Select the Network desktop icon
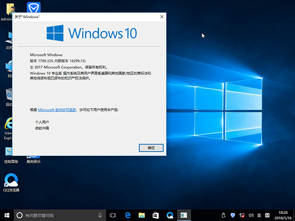Screen dimensions: 295x221 tap(9, 69)
